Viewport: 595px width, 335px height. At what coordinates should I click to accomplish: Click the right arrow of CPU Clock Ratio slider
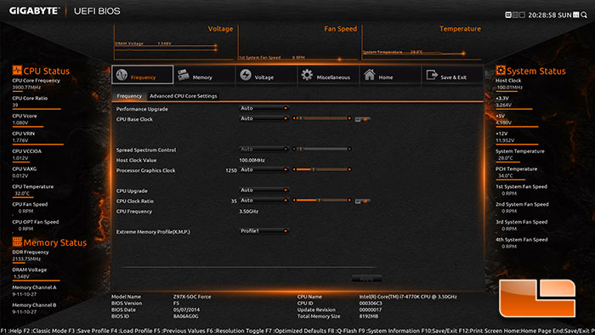point(349,201)
